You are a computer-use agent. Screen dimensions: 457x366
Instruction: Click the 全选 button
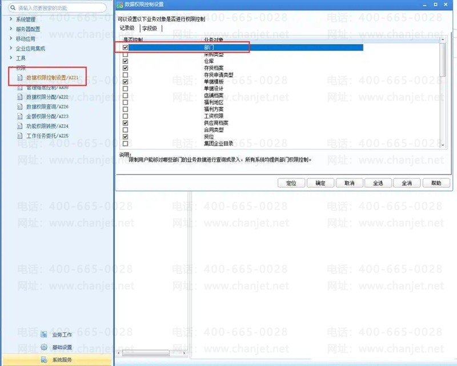pyautogui.click(x=378, y=183)
